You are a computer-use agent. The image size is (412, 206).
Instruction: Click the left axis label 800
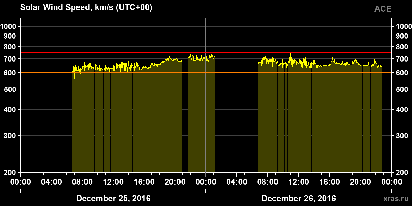pos(10,47)
